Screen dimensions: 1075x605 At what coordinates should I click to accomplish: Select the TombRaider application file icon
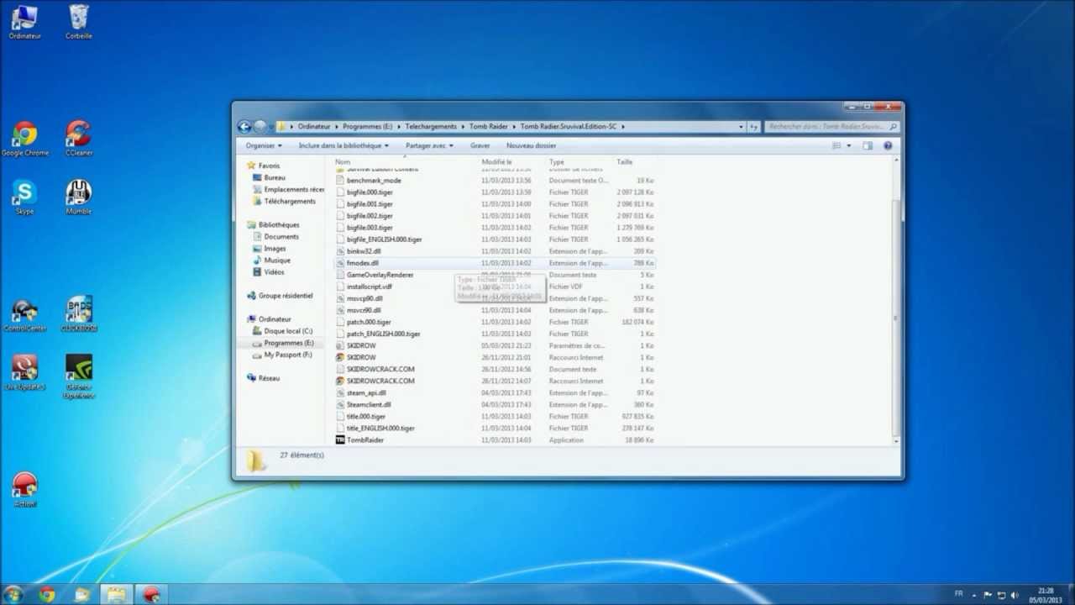click(x=340, y=439)
